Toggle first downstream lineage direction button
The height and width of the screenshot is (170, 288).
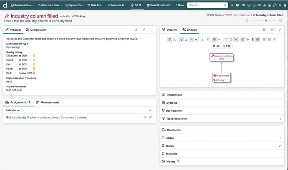pyautogui.click(x=169, y=39)
